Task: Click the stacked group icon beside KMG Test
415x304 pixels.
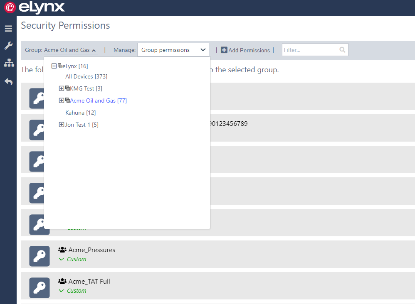Action: pyautogui.click(x=67, y=88)
